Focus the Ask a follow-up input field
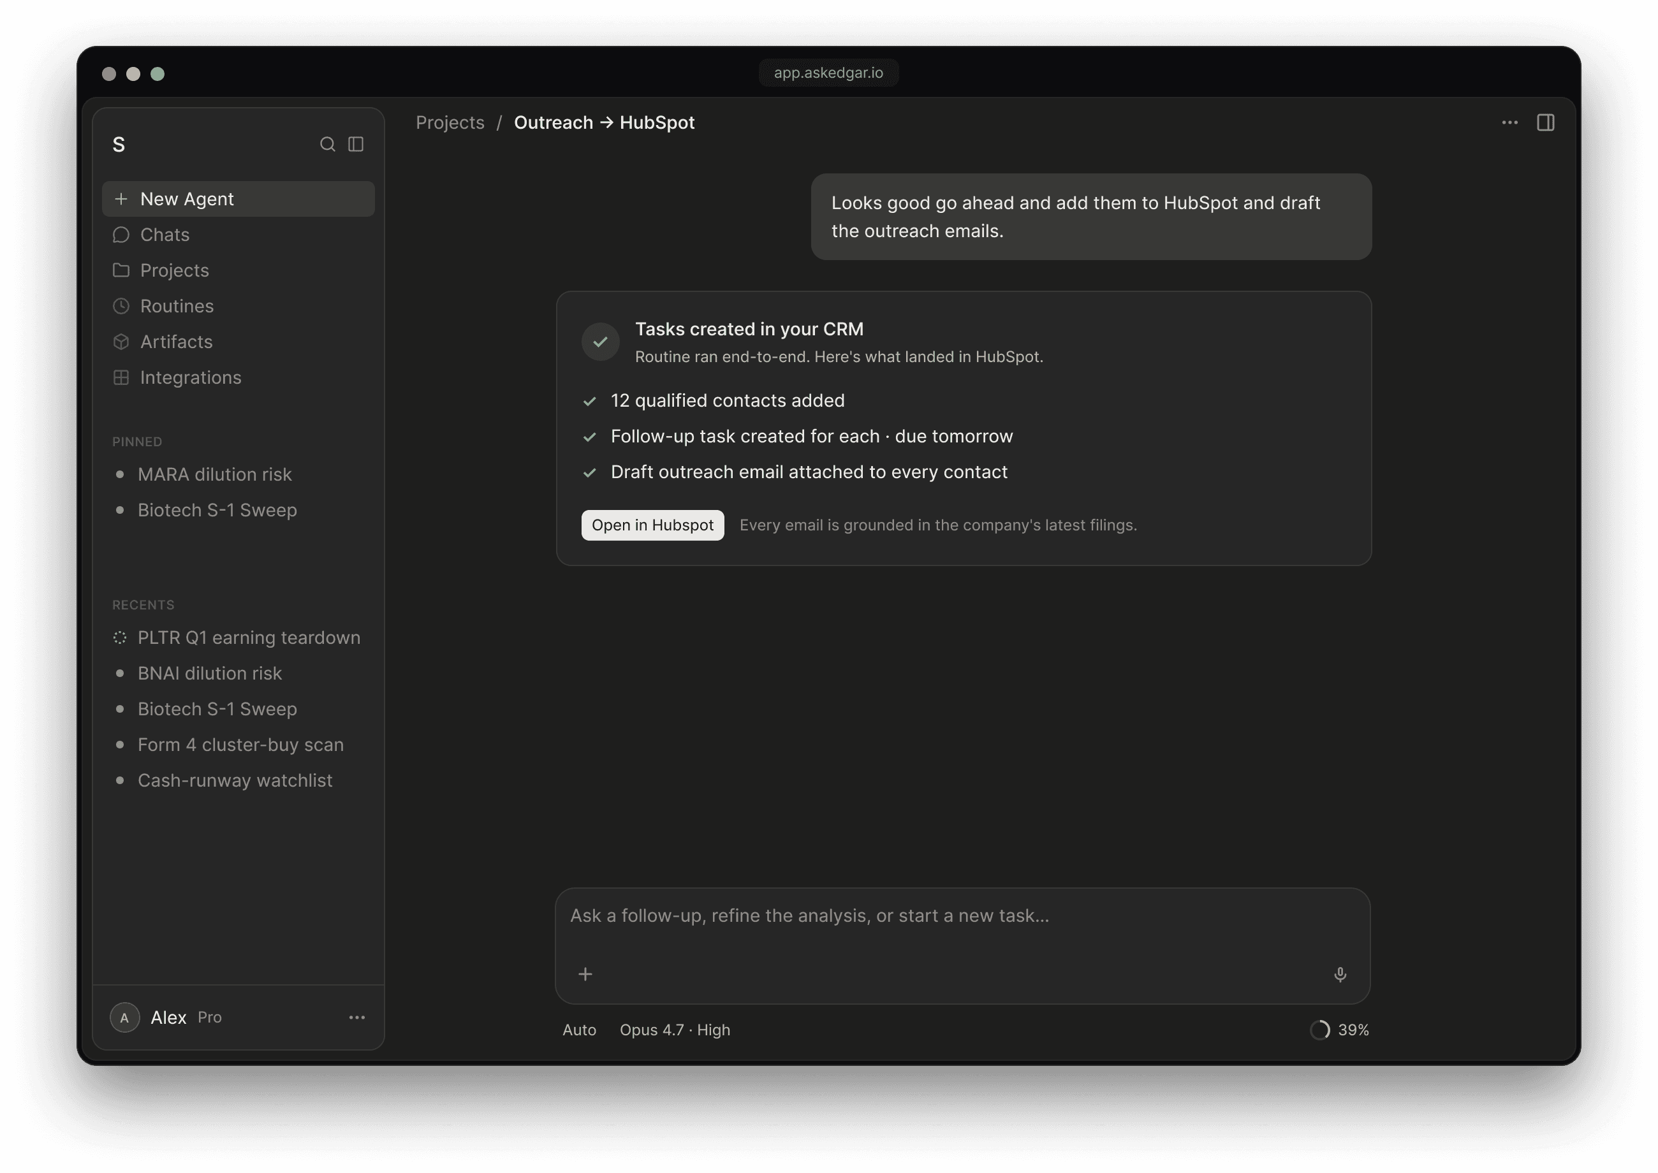This screenshot has width=1658, height=1173. [962, 945]
